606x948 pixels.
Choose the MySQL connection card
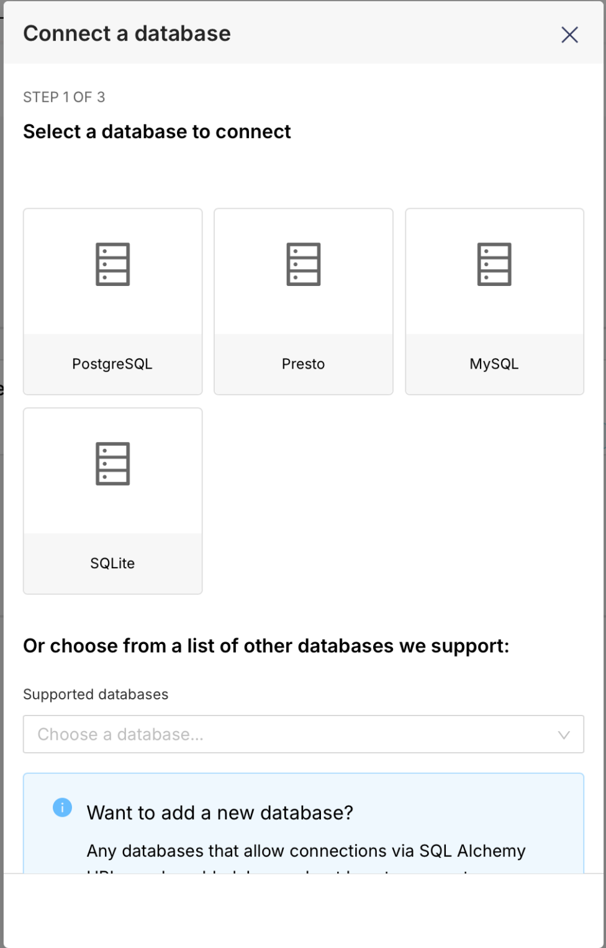pyautogui.click(x=494, y=301)
